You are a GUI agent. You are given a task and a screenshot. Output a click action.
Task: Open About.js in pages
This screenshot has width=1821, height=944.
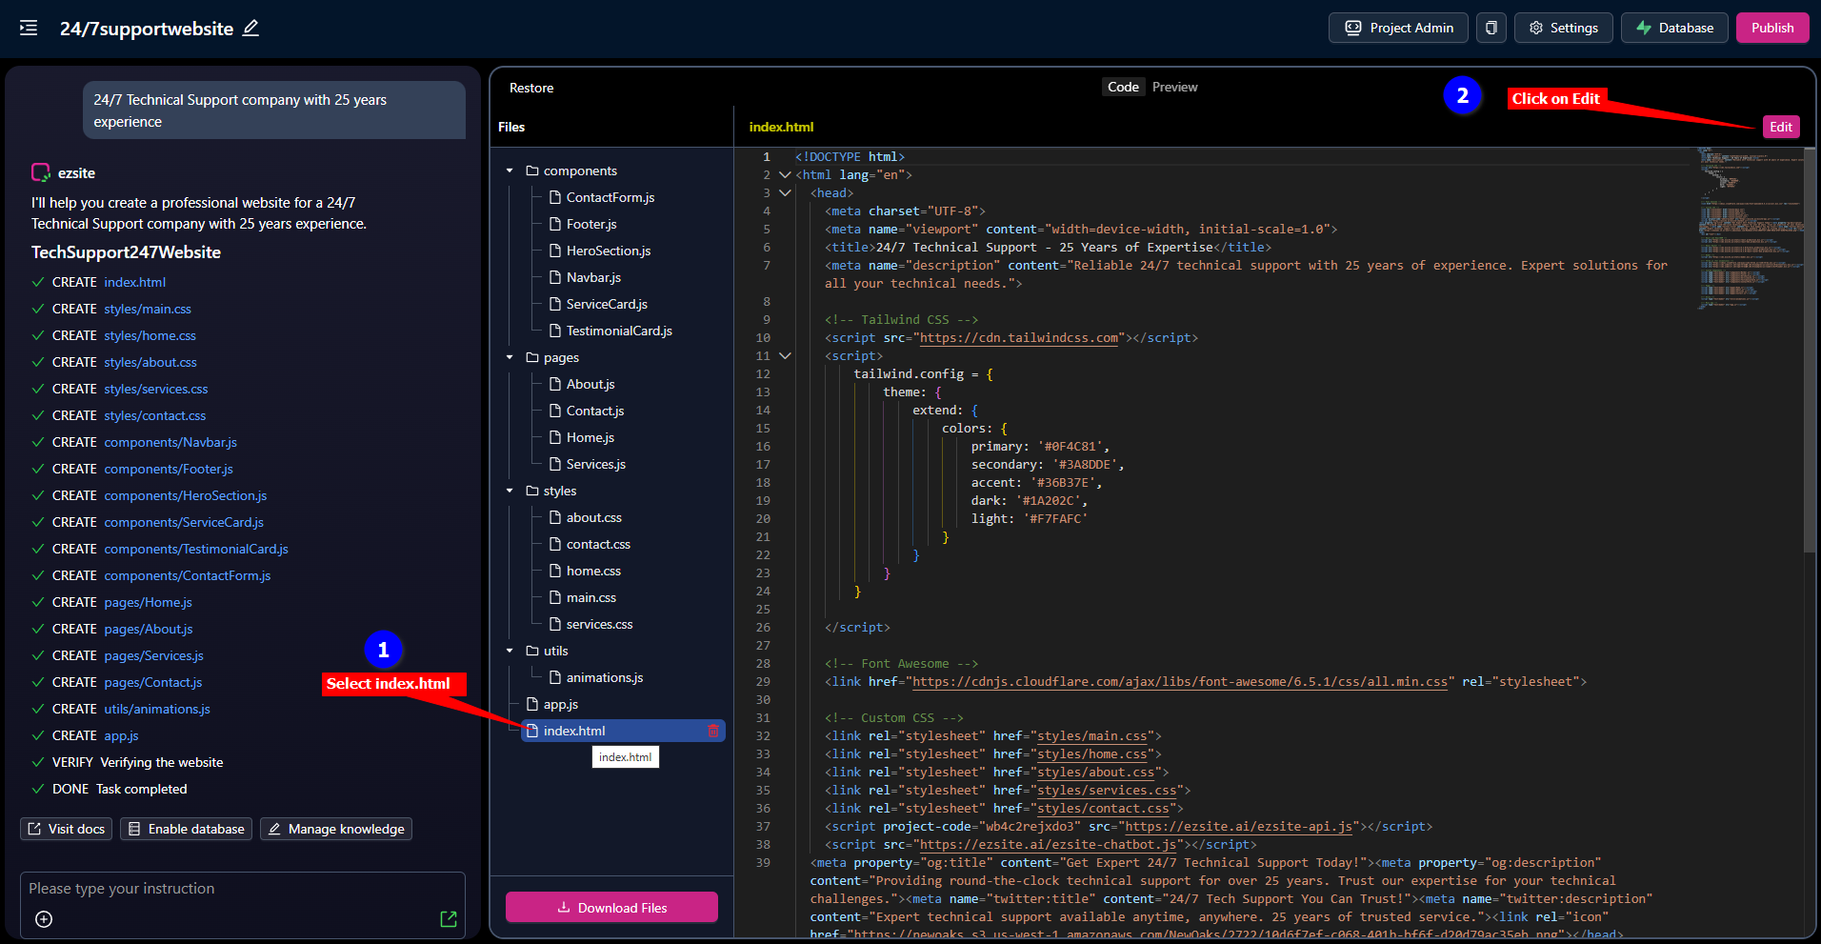click(x=590, y=384)
